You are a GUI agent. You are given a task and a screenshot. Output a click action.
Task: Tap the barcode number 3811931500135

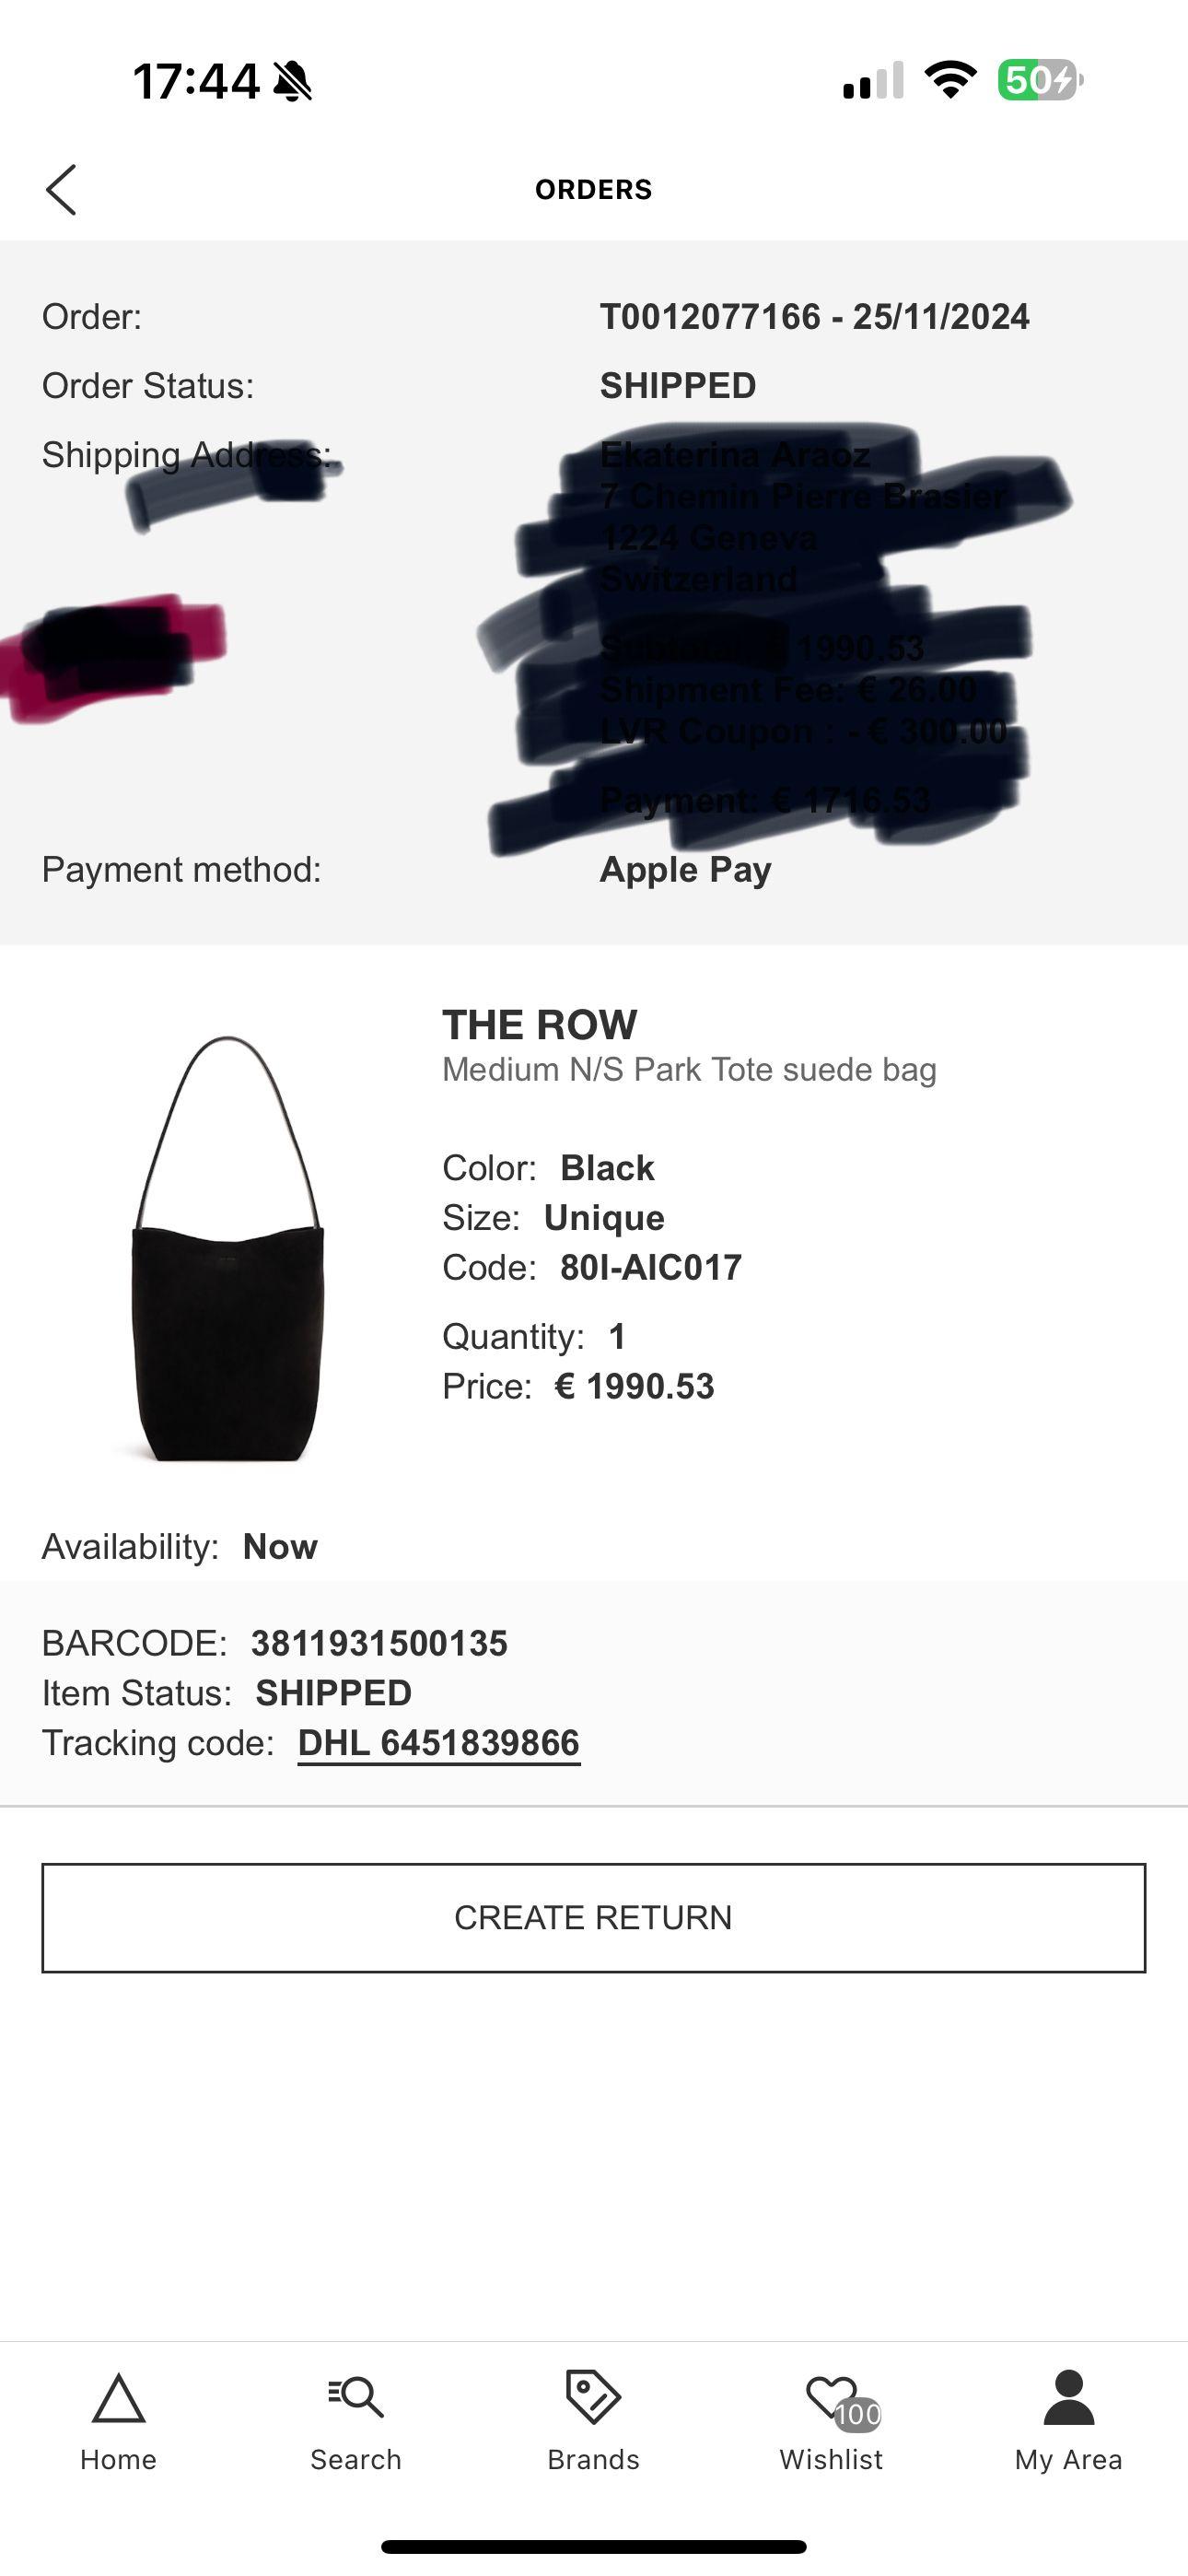(x=379, y=1643)
